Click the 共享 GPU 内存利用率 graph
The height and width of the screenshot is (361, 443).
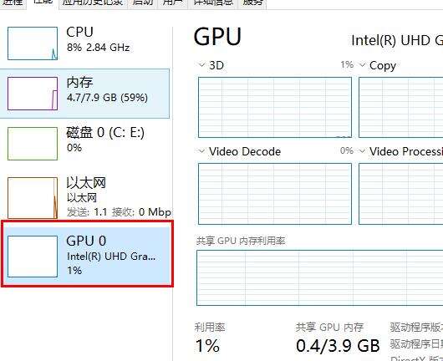click(320, 278)
